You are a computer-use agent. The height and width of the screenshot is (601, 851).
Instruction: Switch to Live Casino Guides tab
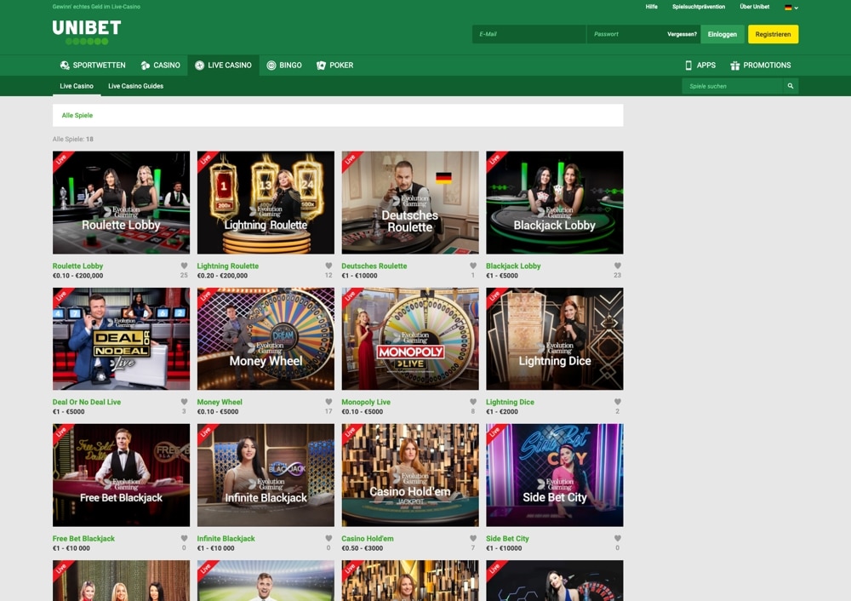coord(135,86)
